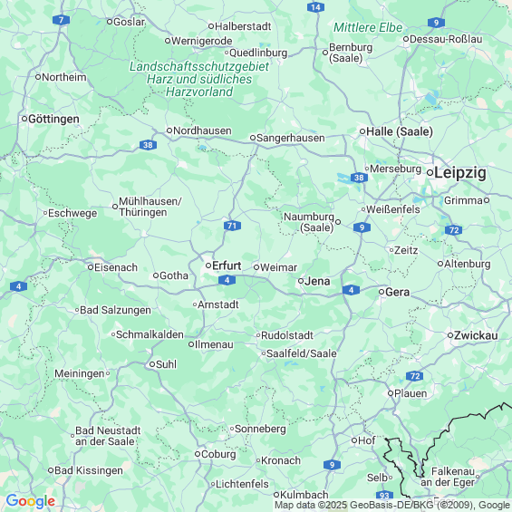Image resolution: width=512 pixels, height=512 pixels.
Task: Click the Coburg city label
Action: coord(218,454)
